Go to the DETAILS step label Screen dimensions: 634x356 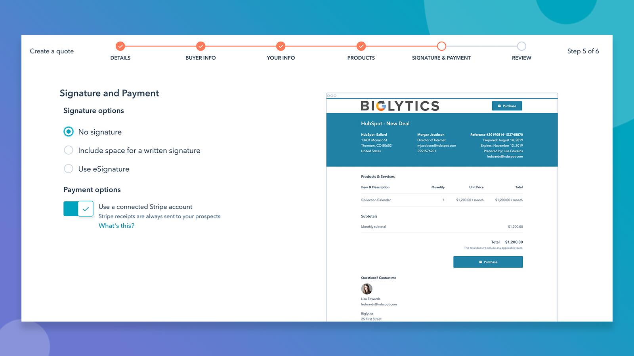click(x=120, y=58)
